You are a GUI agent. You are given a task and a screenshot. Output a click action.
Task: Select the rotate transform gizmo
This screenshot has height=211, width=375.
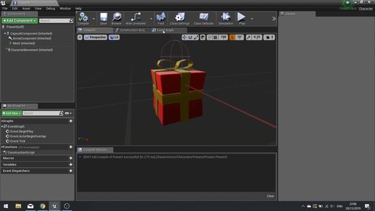(x=190, y=38)
